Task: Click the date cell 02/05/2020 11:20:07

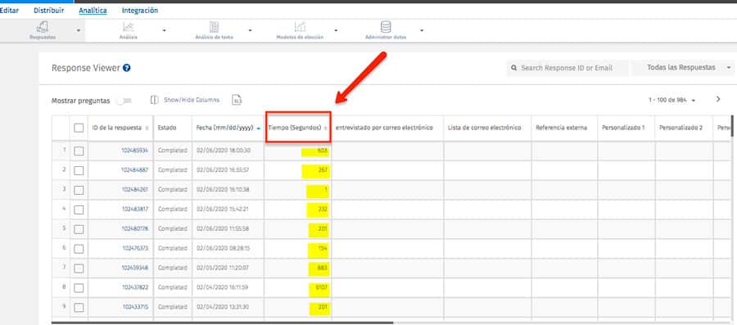Action: tap(223, 268)
